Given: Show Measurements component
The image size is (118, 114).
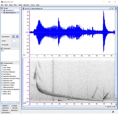Looking at the screenshot, I should [x=2, y=87].
